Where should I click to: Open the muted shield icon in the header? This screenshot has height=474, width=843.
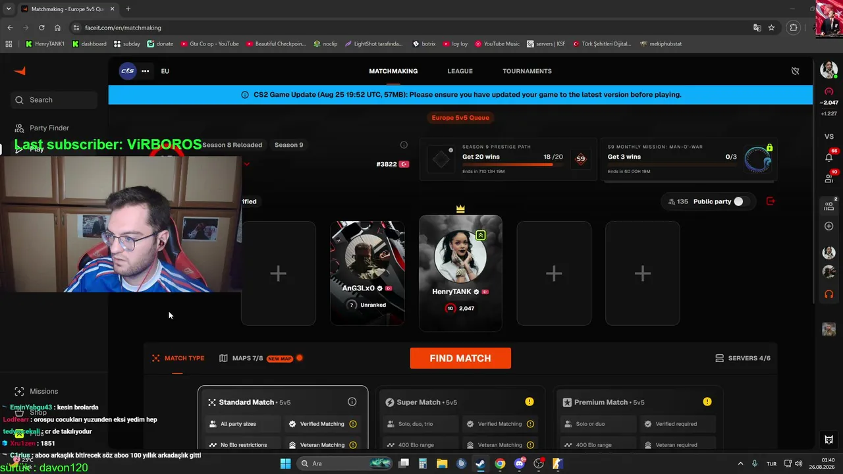coord(795,71)
